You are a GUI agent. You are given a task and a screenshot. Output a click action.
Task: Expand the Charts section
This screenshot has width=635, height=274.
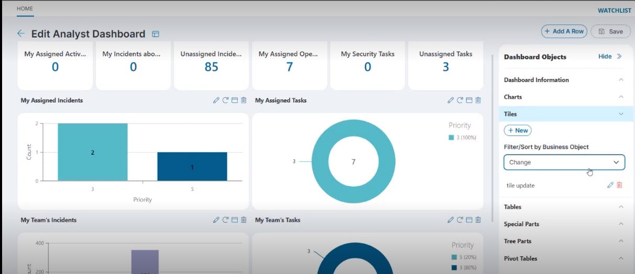pos(621,97)
